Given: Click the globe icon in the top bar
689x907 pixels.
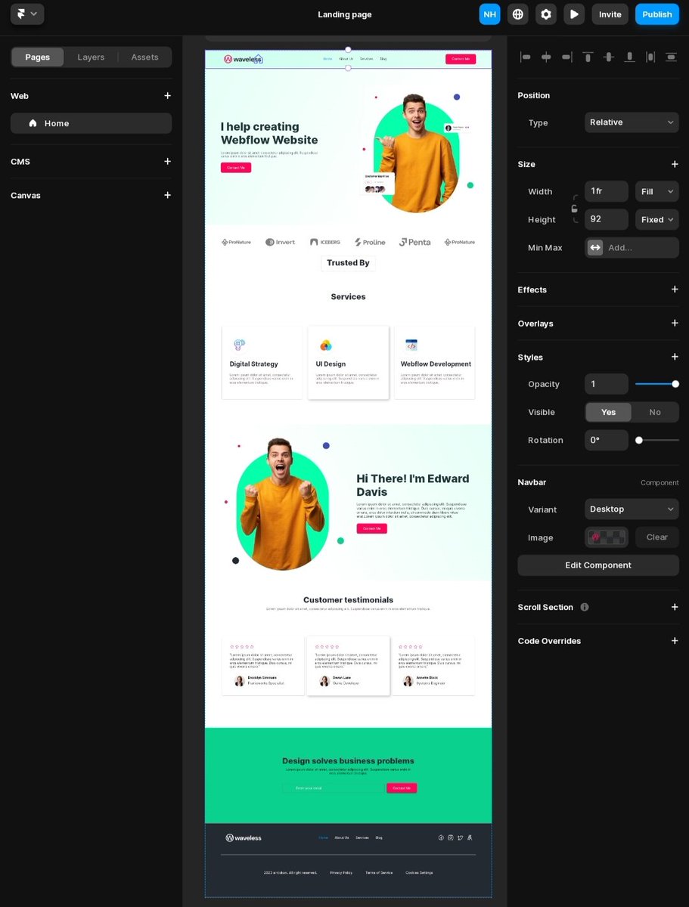Looking at the screenshot, I should (518, 14).
